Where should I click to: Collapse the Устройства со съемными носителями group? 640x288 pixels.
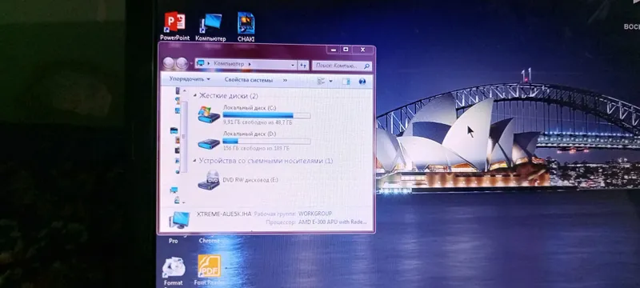point(194,161)
